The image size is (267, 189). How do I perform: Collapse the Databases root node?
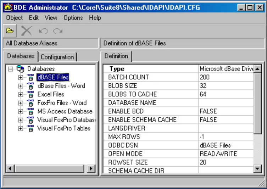tap(11, 69)
